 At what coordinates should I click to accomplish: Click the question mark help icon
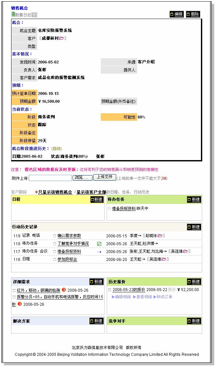(x=34, y=15)
